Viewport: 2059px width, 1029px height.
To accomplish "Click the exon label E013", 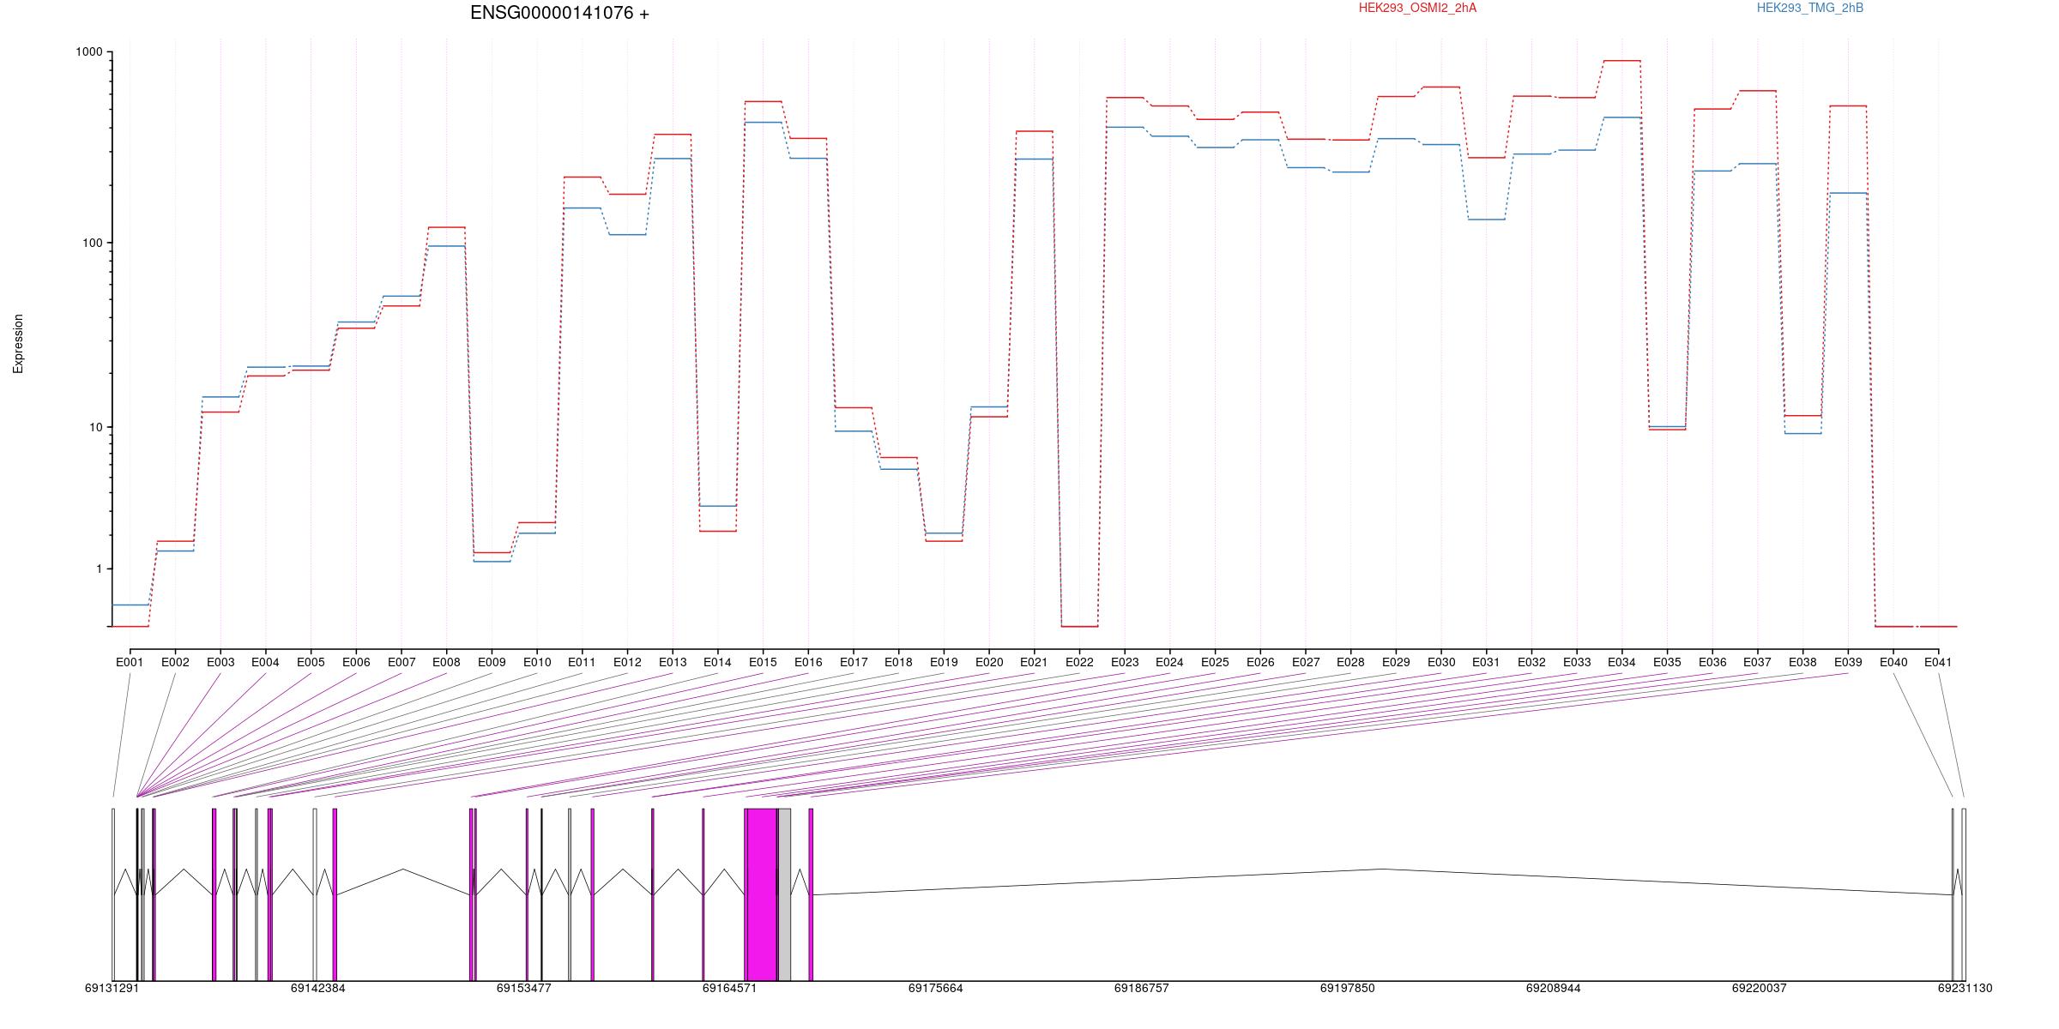I will [673, 662].
